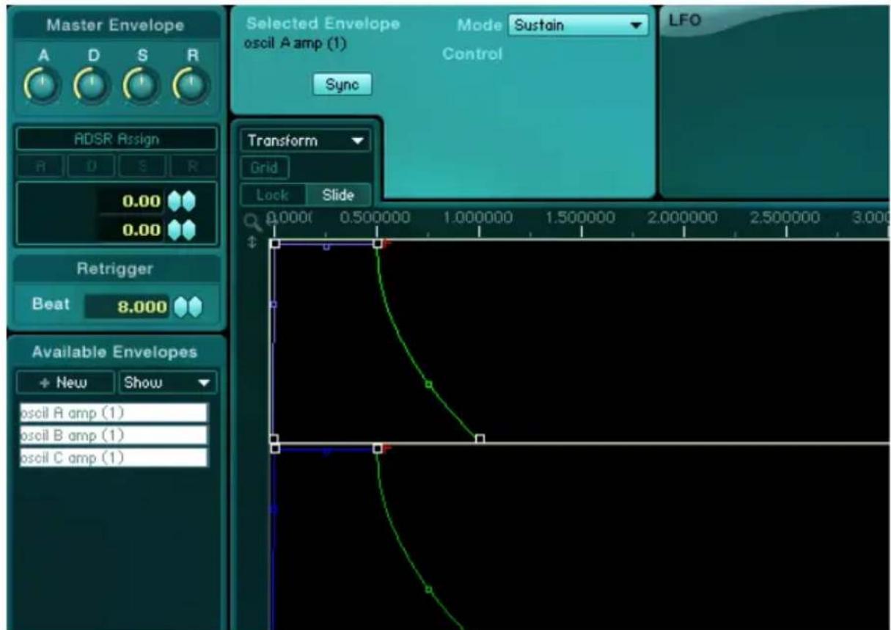
Task: Select first breakpoint of second envelope lane
Action: tap(275, 448)
